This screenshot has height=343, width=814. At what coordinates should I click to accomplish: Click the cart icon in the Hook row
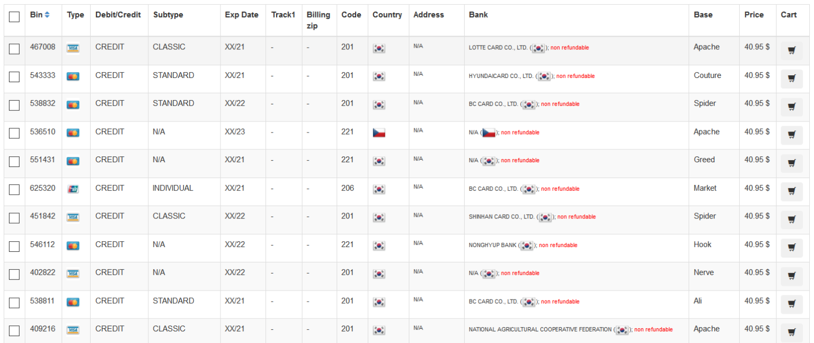(x=791, y=248)
